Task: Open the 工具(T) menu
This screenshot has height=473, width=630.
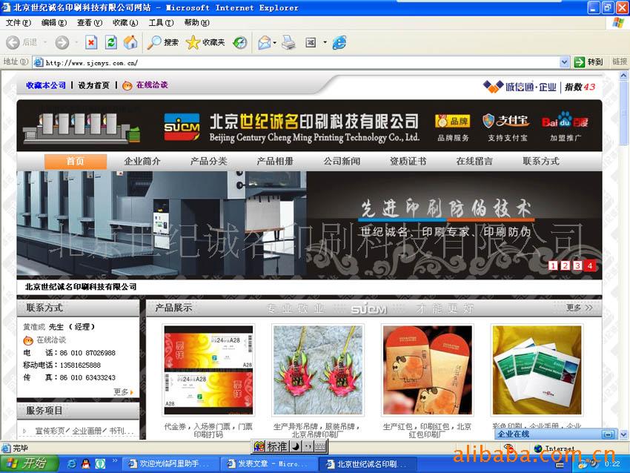Action: [x=161, y=23]
